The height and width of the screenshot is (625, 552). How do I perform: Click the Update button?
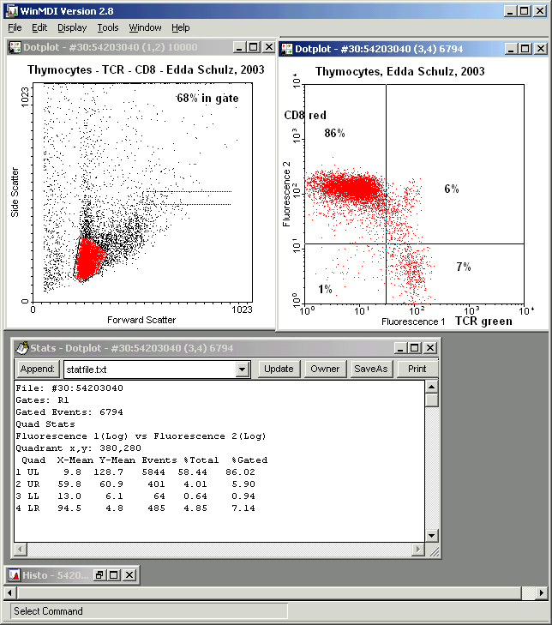[x=279, y=369]
